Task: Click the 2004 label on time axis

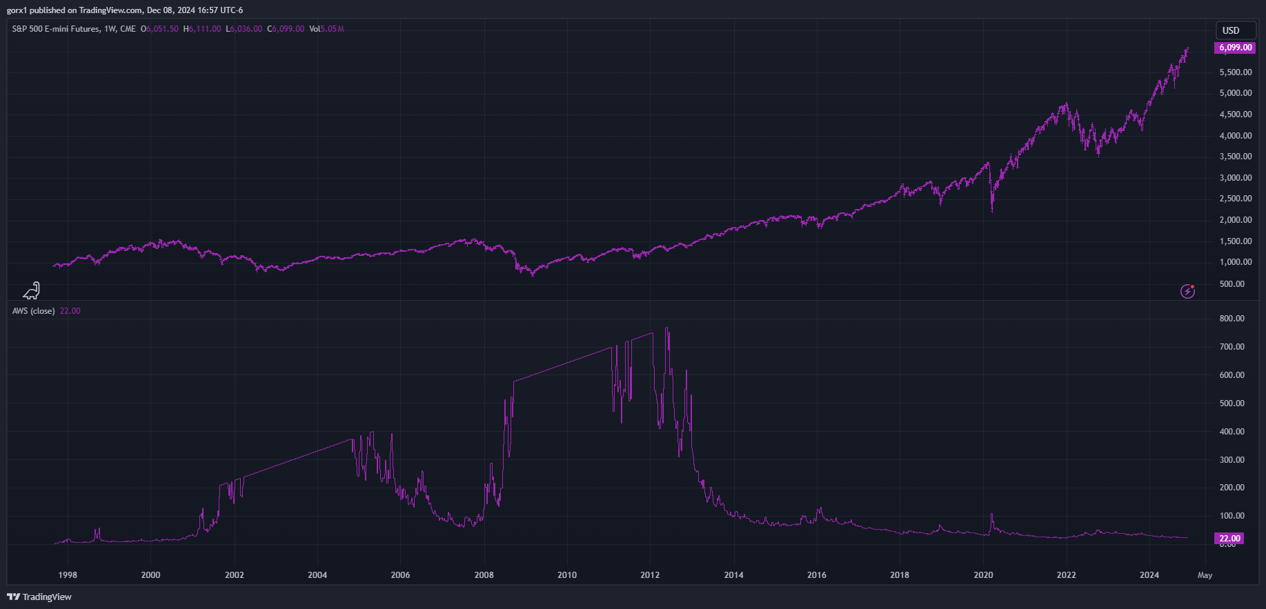Action: (317, 575)
